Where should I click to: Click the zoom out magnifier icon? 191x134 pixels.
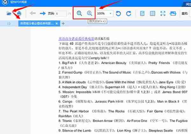[x=79, y=13]
